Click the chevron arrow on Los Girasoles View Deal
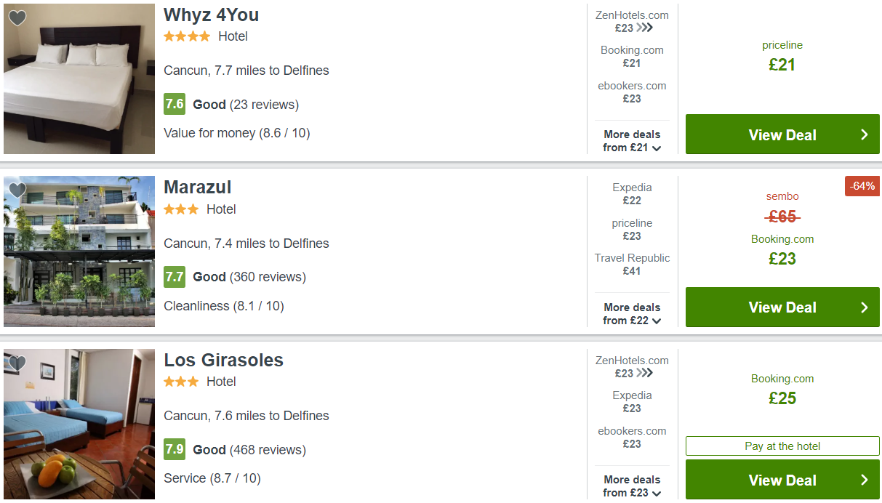The width and height of the screenshot is (882, 503). tap(864, 480)
